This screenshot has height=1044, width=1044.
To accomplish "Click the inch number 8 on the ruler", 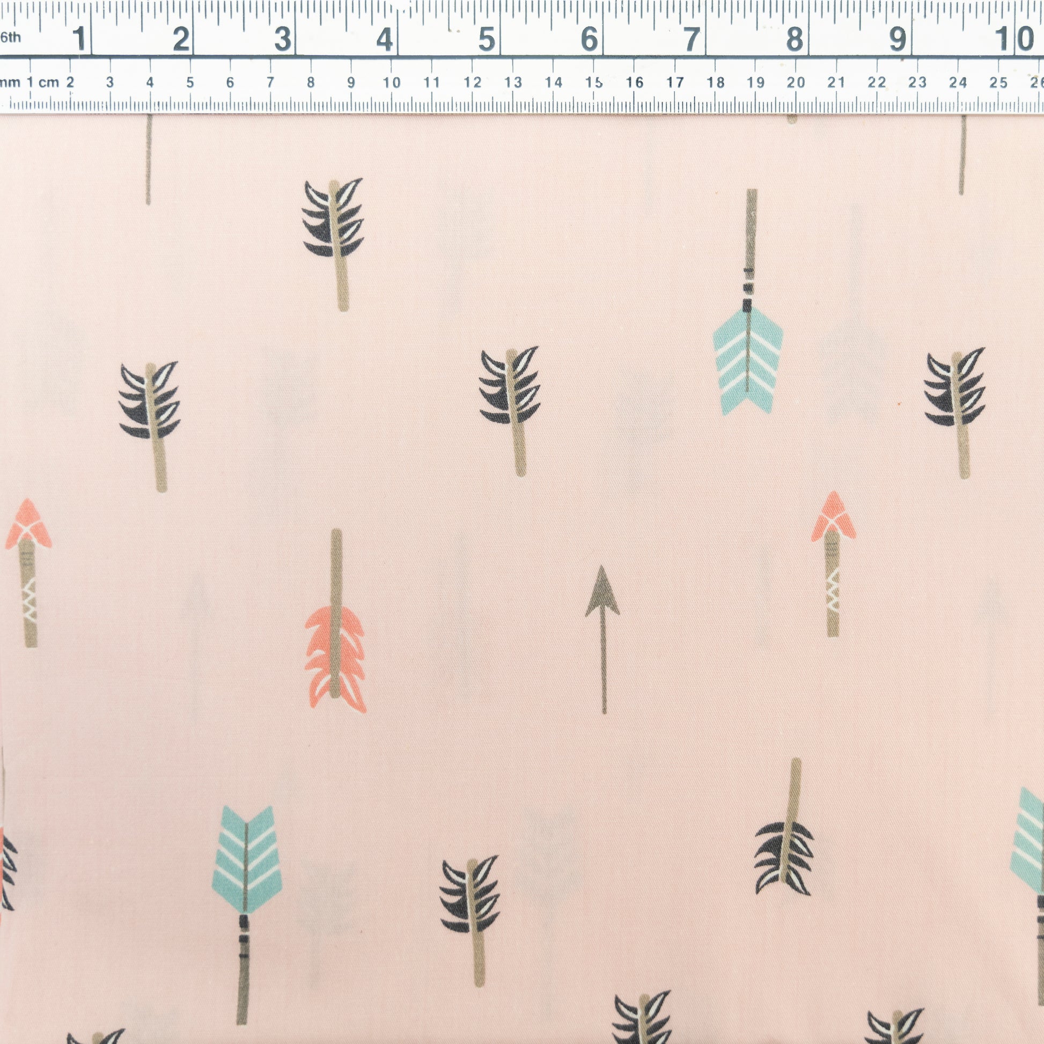I will click(x=794, y=39).
